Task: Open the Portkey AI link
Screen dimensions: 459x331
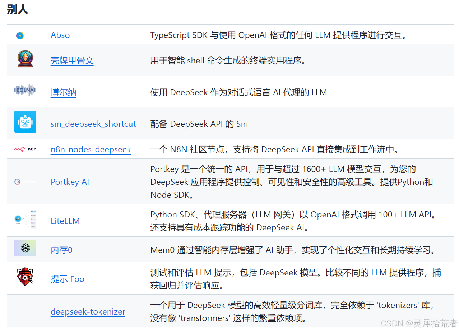Action: coord(70,182)
